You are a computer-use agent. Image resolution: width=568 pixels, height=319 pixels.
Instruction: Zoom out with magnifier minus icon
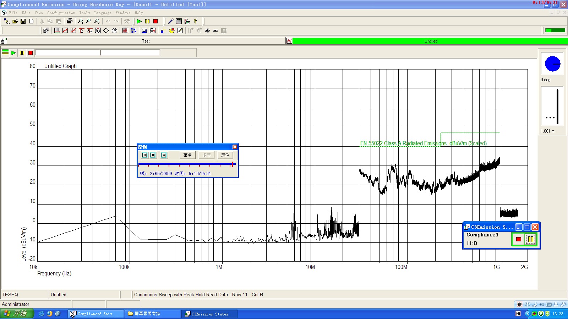coord(89,21)
